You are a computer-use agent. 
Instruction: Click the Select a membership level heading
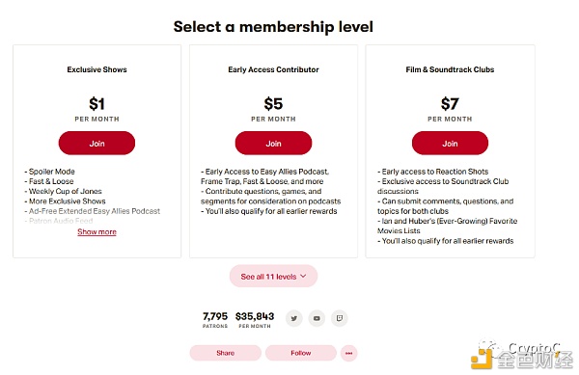point(273,27)
